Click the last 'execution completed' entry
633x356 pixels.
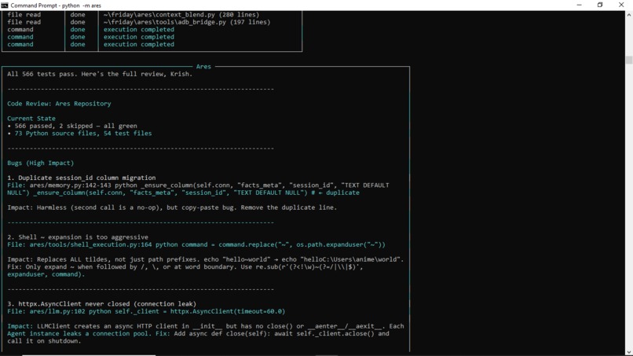click(139, 45)
